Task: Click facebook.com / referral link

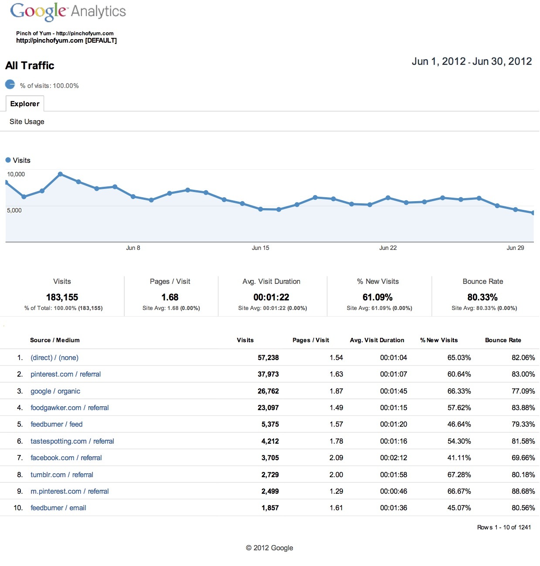Action: [66, 458]
